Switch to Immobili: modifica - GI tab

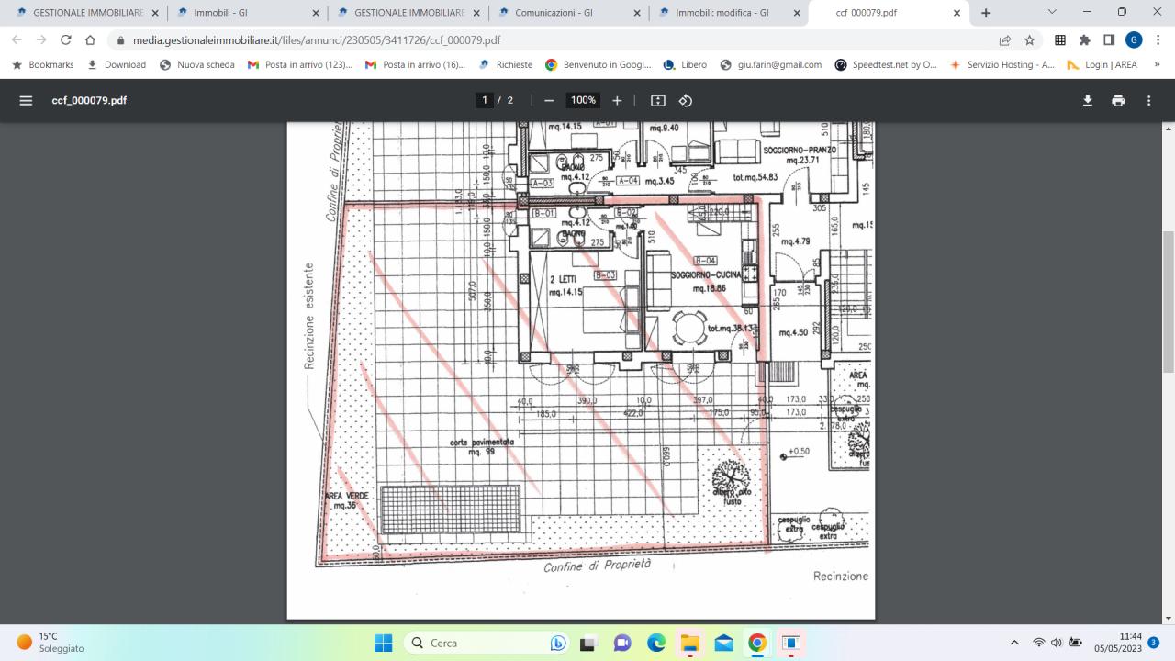pyautogui.click(x=721, y=13)
